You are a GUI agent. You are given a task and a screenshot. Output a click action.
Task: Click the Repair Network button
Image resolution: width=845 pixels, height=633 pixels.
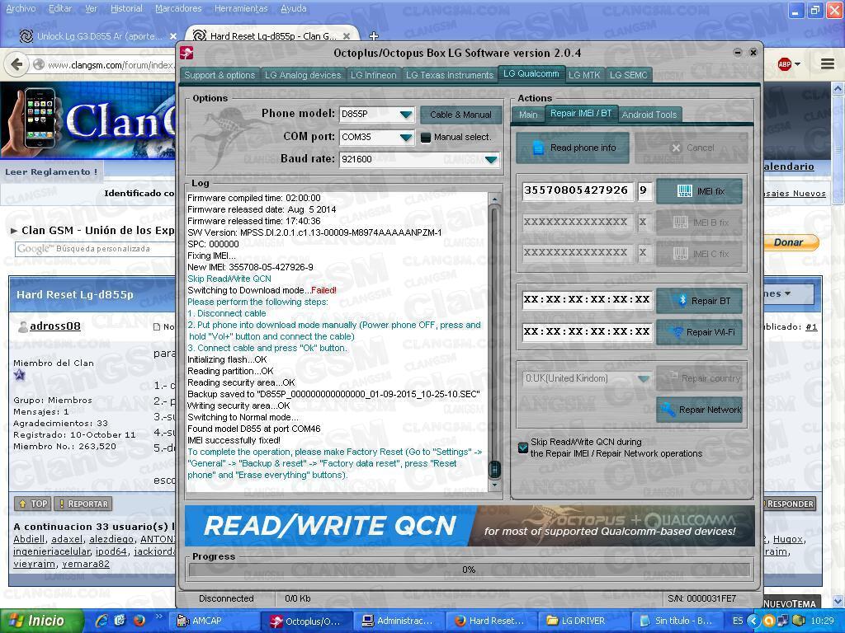pos(699,410)
